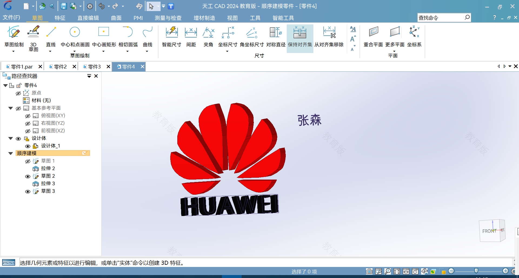Collapse the 顺序建模 node

tap(11, 153)
